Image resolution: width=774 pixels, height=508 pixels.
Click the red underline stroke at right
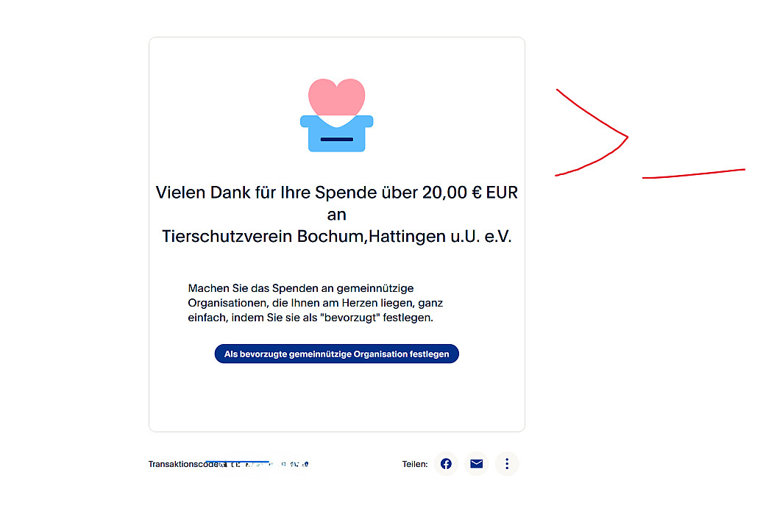694,173
